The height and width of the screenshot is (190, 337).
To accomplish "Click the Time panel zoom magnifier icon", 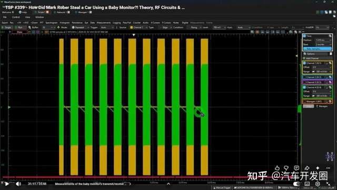I will coord(330,36).
